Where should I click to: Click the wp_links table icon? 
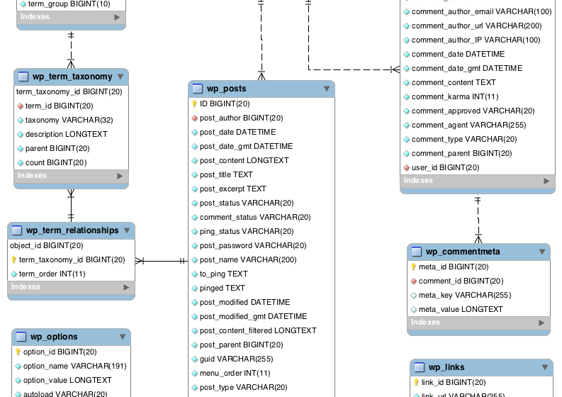coord(420,367)
